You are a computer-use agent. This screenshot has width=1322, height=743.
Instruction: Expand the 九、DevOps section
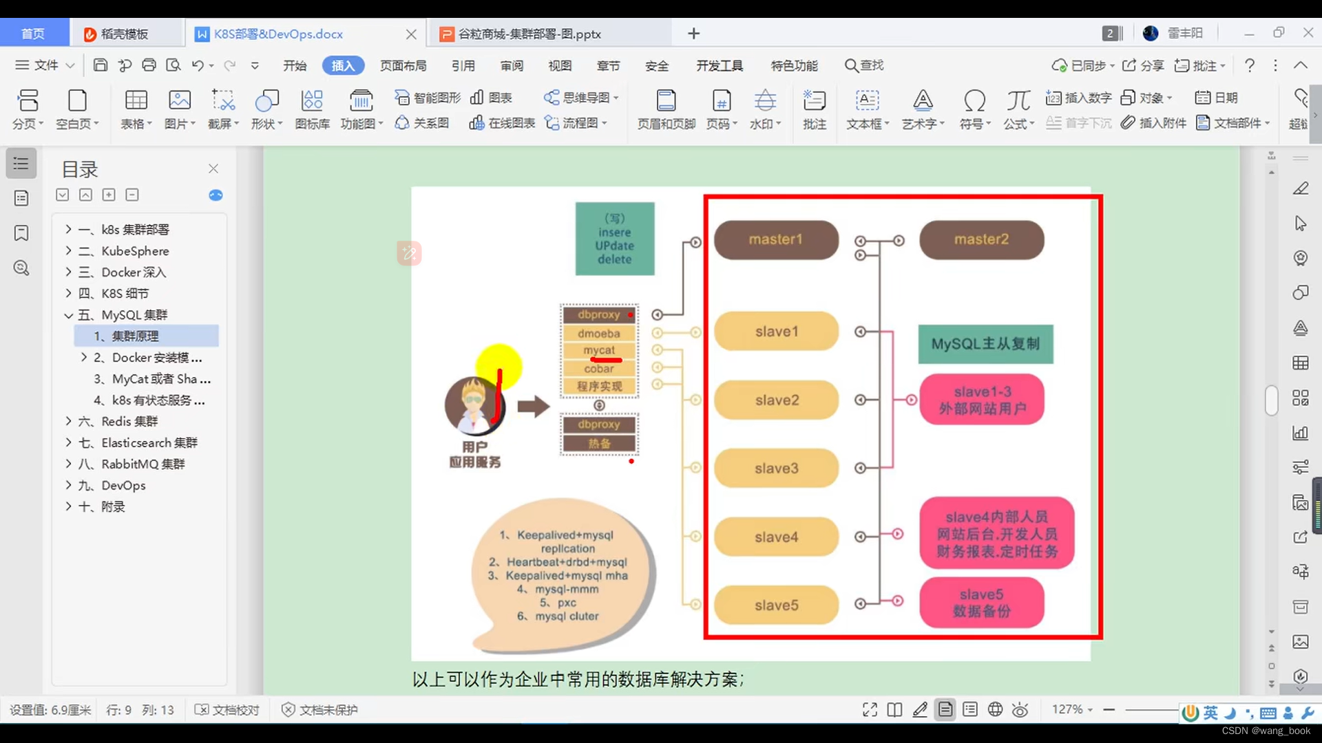pos(68,485)
